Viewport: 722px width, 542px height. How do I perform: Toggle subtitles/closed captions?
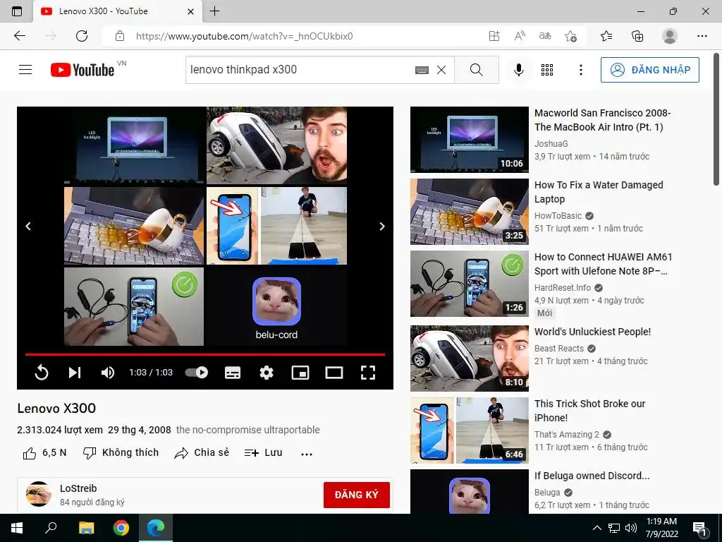pyautogui.click(x=233, y=373)
